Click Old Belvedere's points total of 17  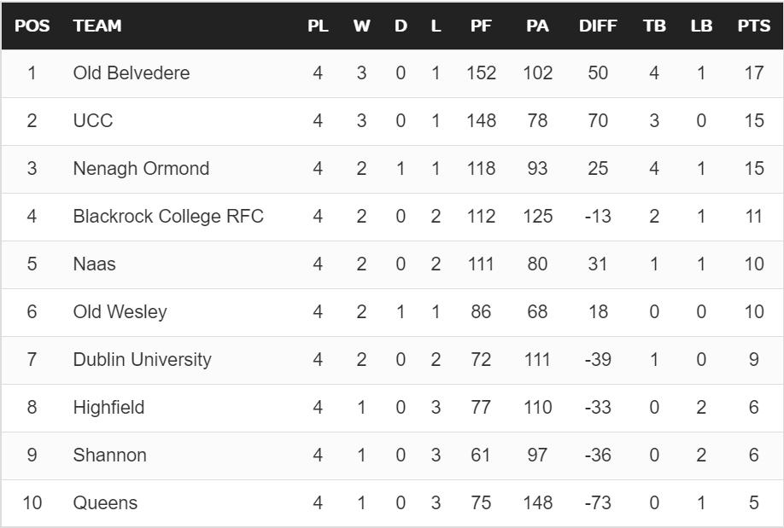[x=753, y=73]
